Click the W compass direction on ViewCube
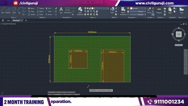The image size is (188, 106). pos(172,34)
